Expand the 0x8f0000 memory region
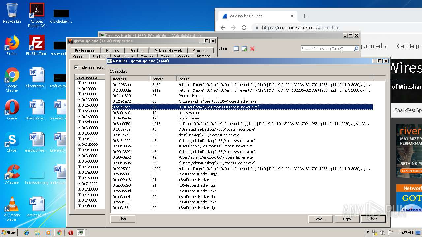 point(79,206)
